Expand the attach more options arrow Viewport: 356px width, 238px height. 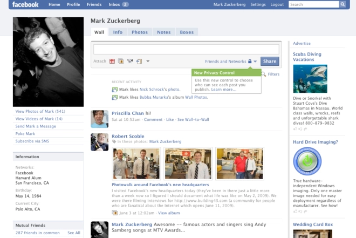click(148, 62)
